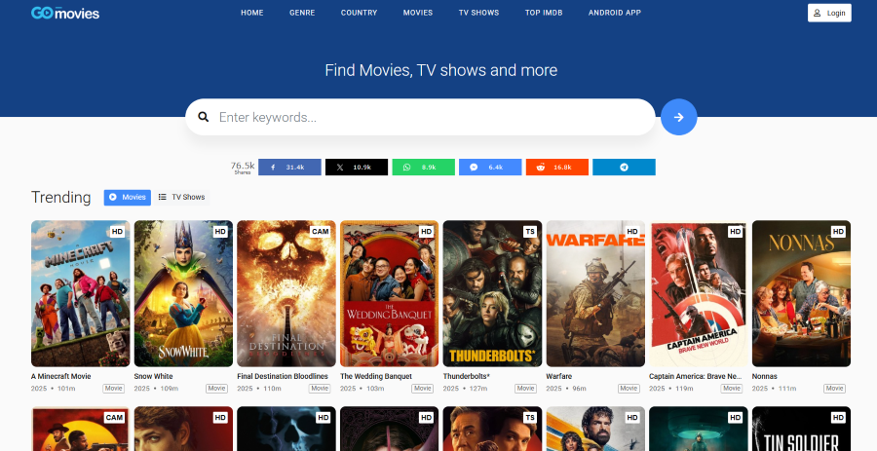Click the 76.5k Shares counter
This screenshot has height=451, width=877.
tap(243, 168)
